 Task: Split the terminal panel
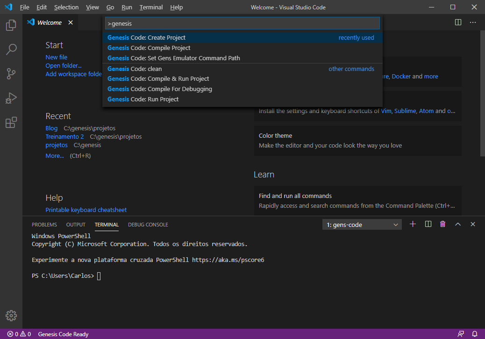[x=428, y=224]
